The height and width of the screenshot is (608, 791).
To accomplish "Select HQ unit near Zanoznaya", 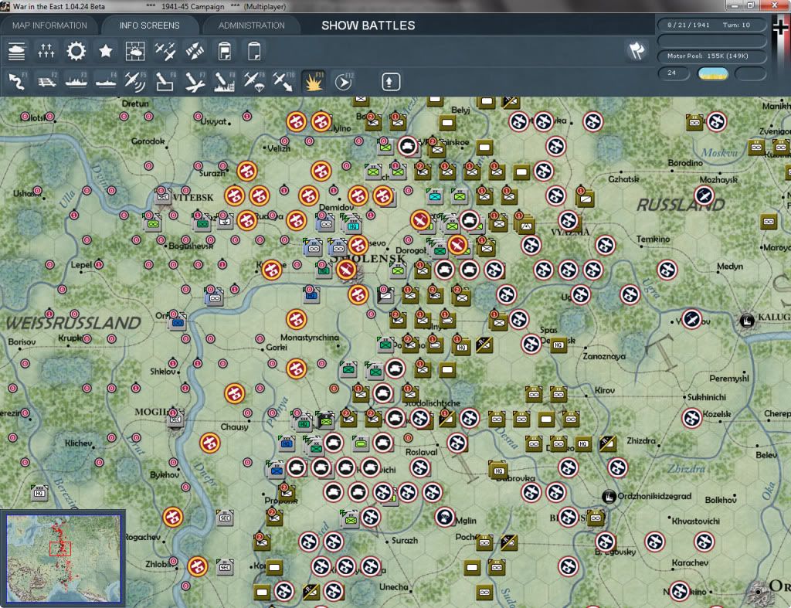I will 558,345.
